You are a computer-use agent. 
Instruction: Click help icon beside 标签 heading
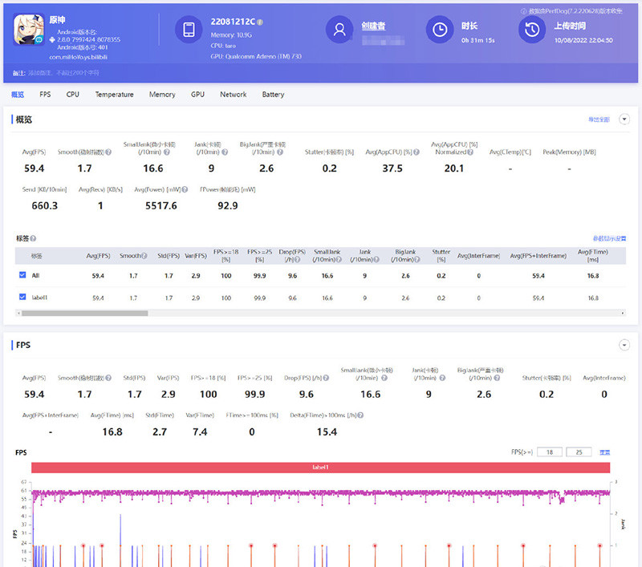point(34,238)
